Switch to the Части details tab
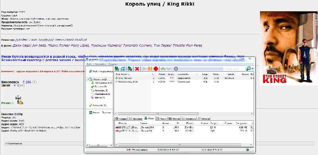This screenshot has width=318, height=155. [162, 119]
